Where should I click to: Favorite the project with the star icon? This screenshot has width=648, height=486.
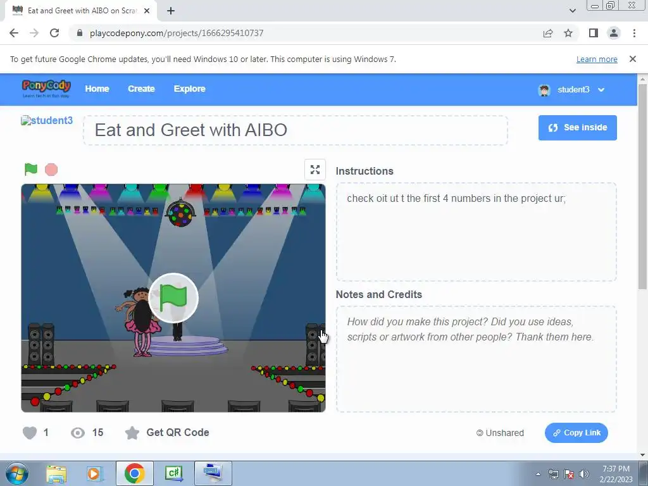pyautogui.click(x=132, y=433)
